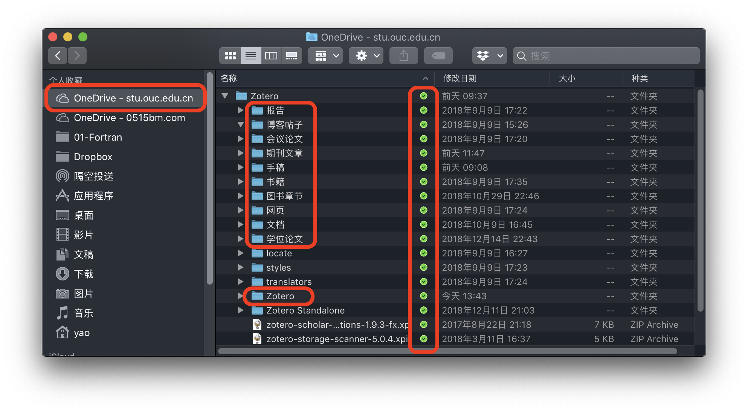Expand the 文档 folder

click(x=241, y=224)
